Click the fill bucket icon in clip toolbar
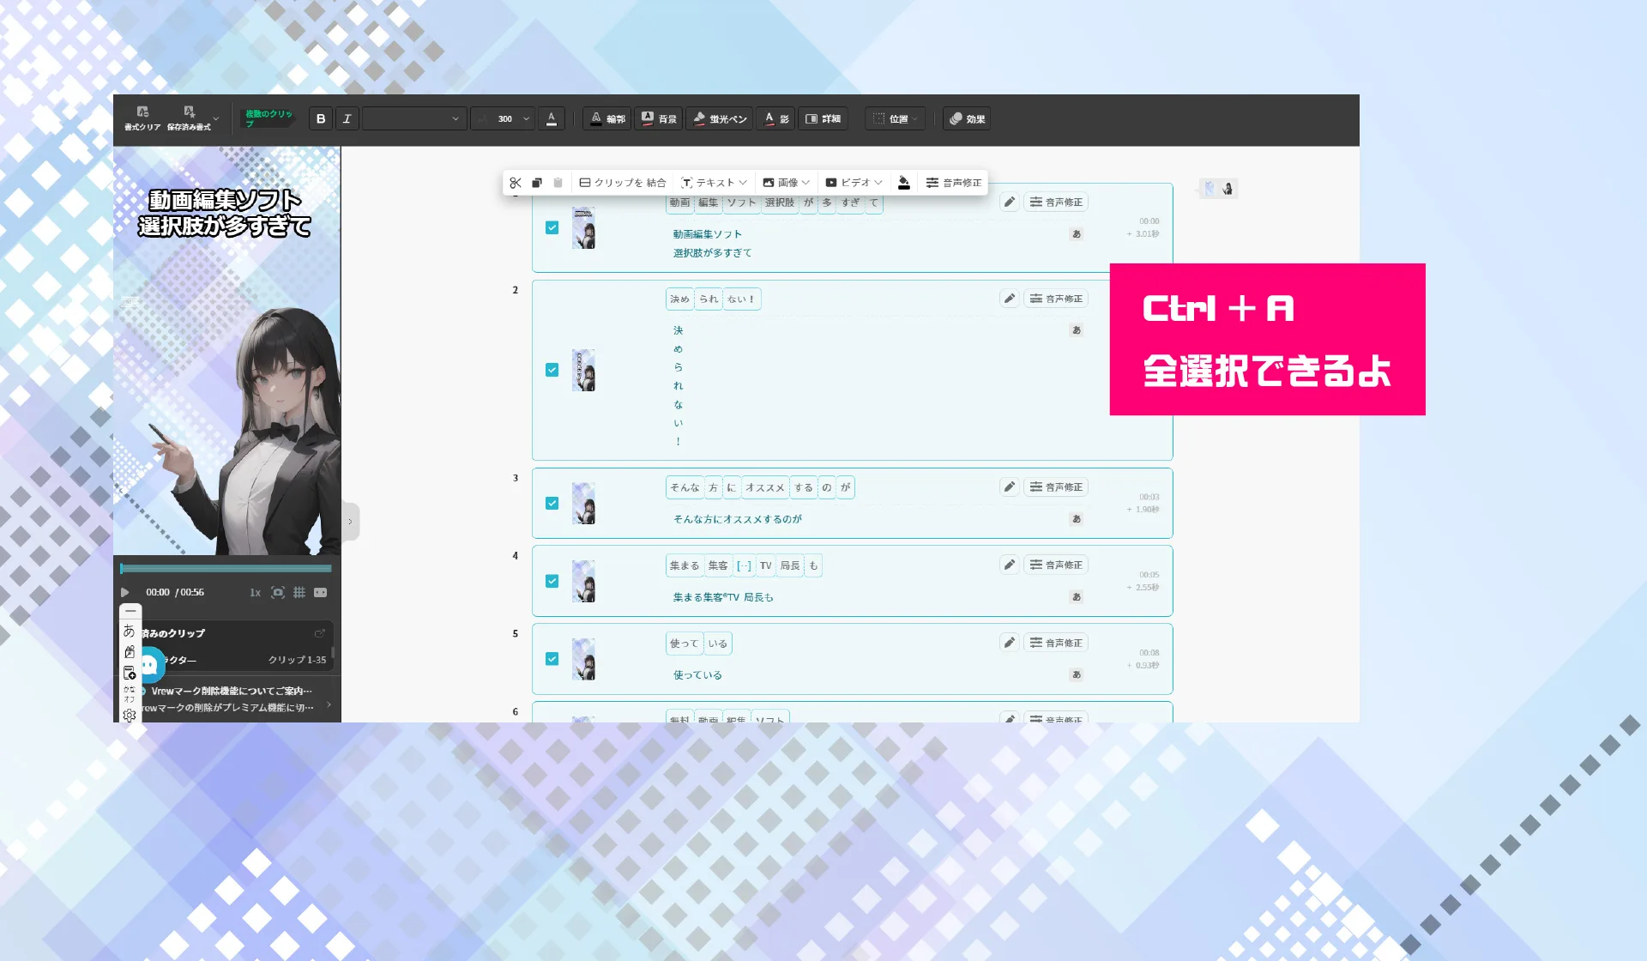 [x=903, y=183]
